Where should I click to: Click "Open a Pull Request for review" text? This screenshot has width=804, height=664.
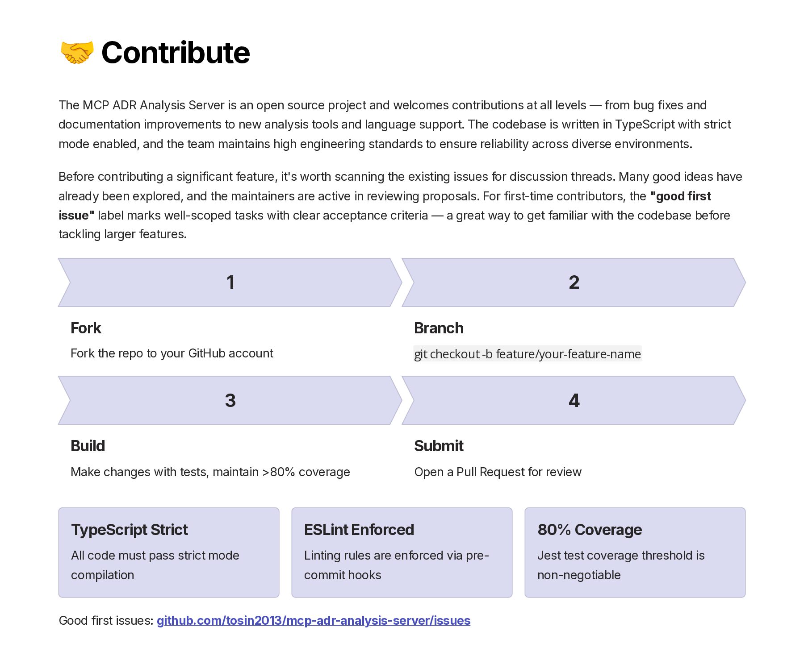pyautogui.click(x=498, y=472)
